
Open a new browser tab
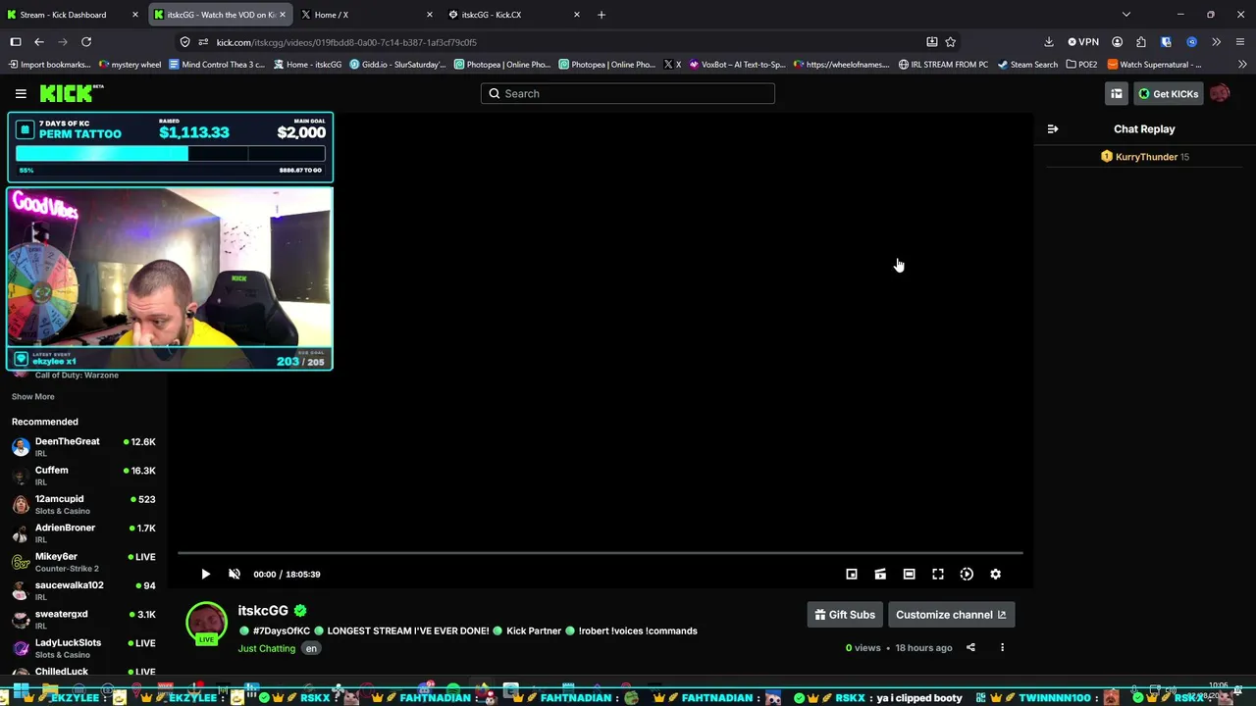pos(602,15)
